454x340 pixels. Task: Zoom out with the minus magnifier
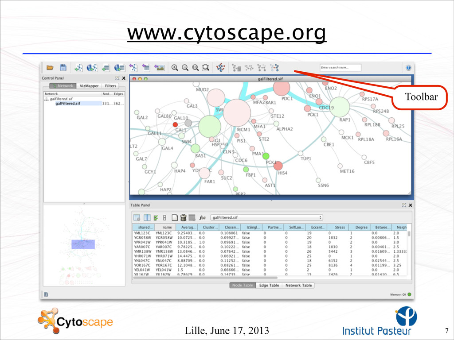click(185, 68)
